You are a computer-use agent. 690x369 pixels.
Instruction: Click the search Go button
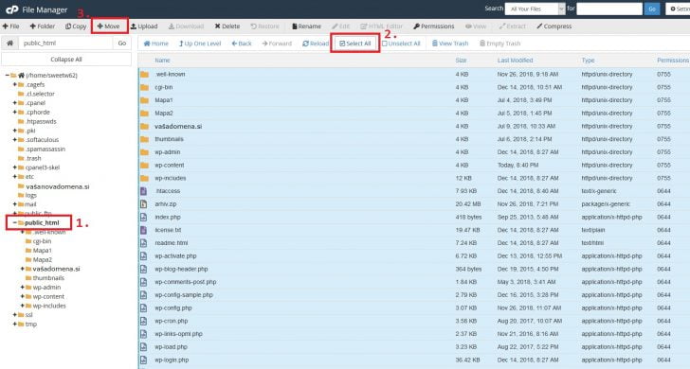[652, 9]
